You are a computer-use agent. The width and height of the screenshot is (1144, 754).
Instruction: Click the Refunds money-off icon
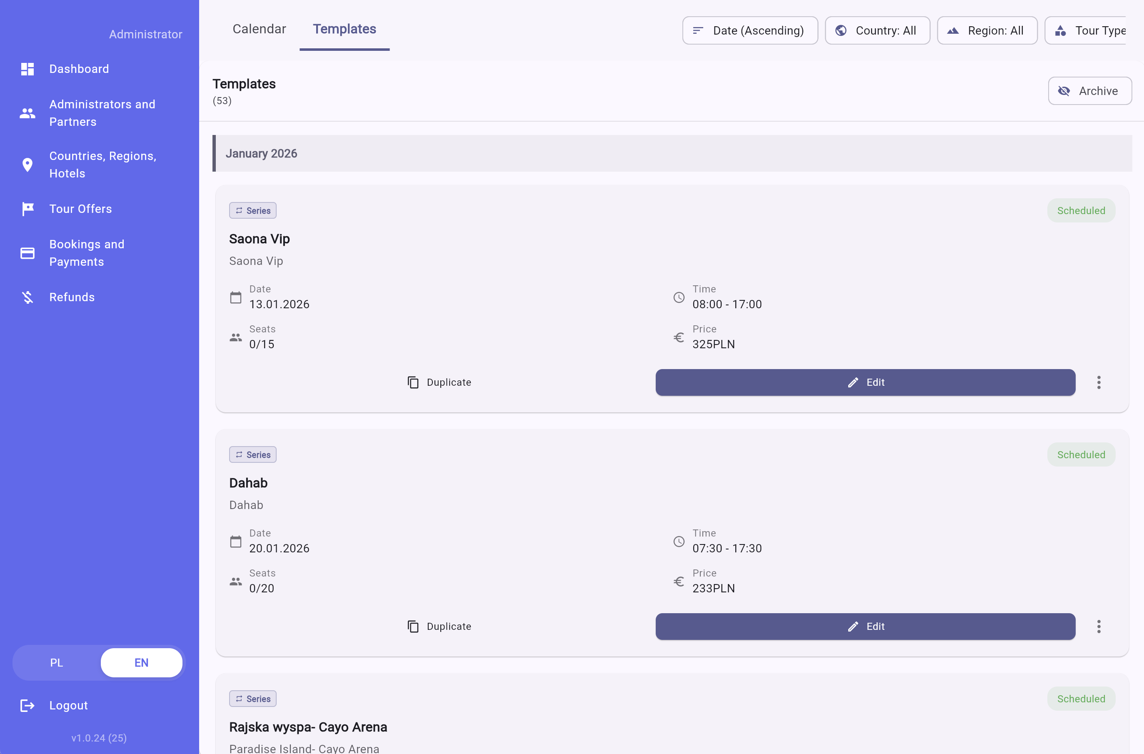(x=27, y=297)
